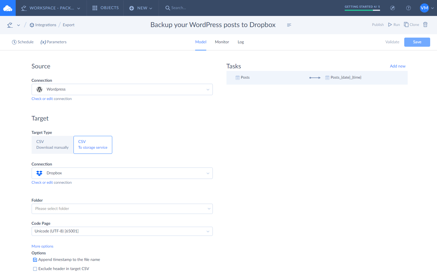Save the integration
The height and width of the screenshot is (280, 437).
click(x=417, y=42)
